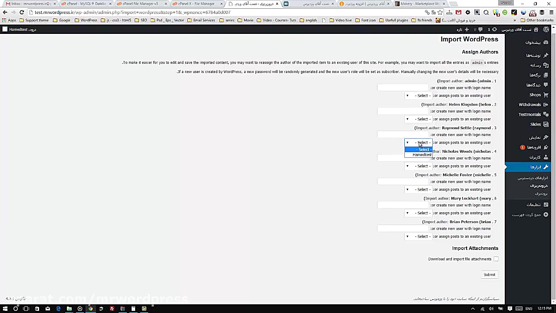
Task: Open existing user dropdown for Mary Lockhart
Action: coord(418,213)
